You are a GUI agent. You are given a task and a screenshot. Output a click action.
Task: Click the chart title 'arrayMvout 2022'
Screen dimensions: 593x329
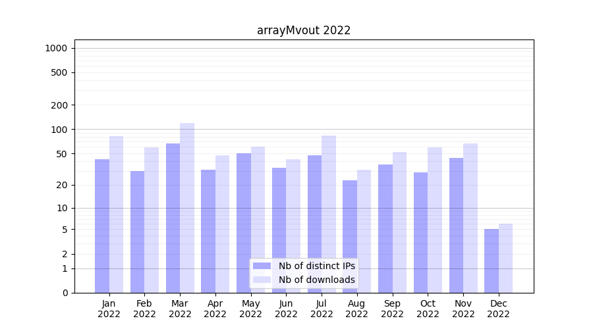tap(304, 30)
